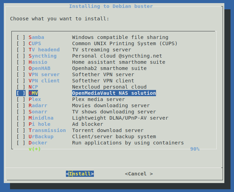Click 'Ad blocker' description

[88, 124]
